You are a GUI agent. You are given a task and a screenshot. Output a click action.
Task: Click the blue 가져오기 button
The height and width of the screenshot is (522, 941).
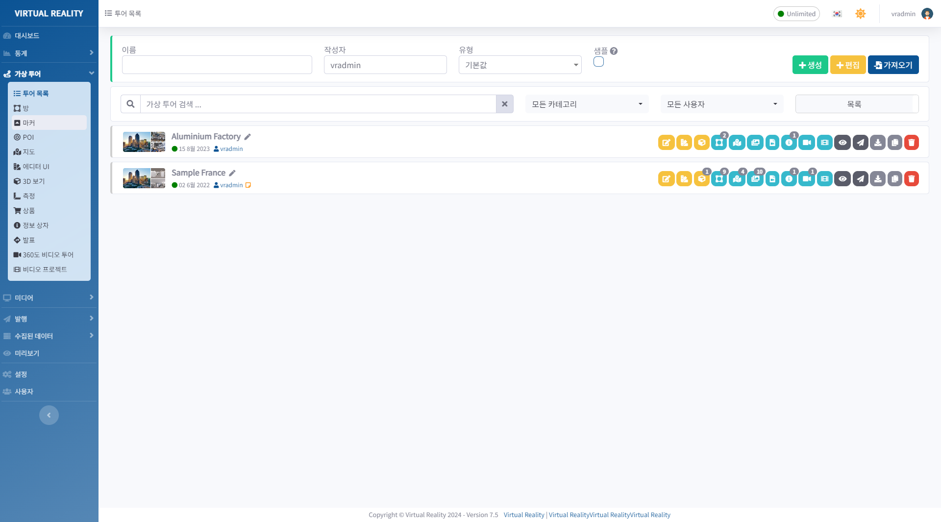893,65
